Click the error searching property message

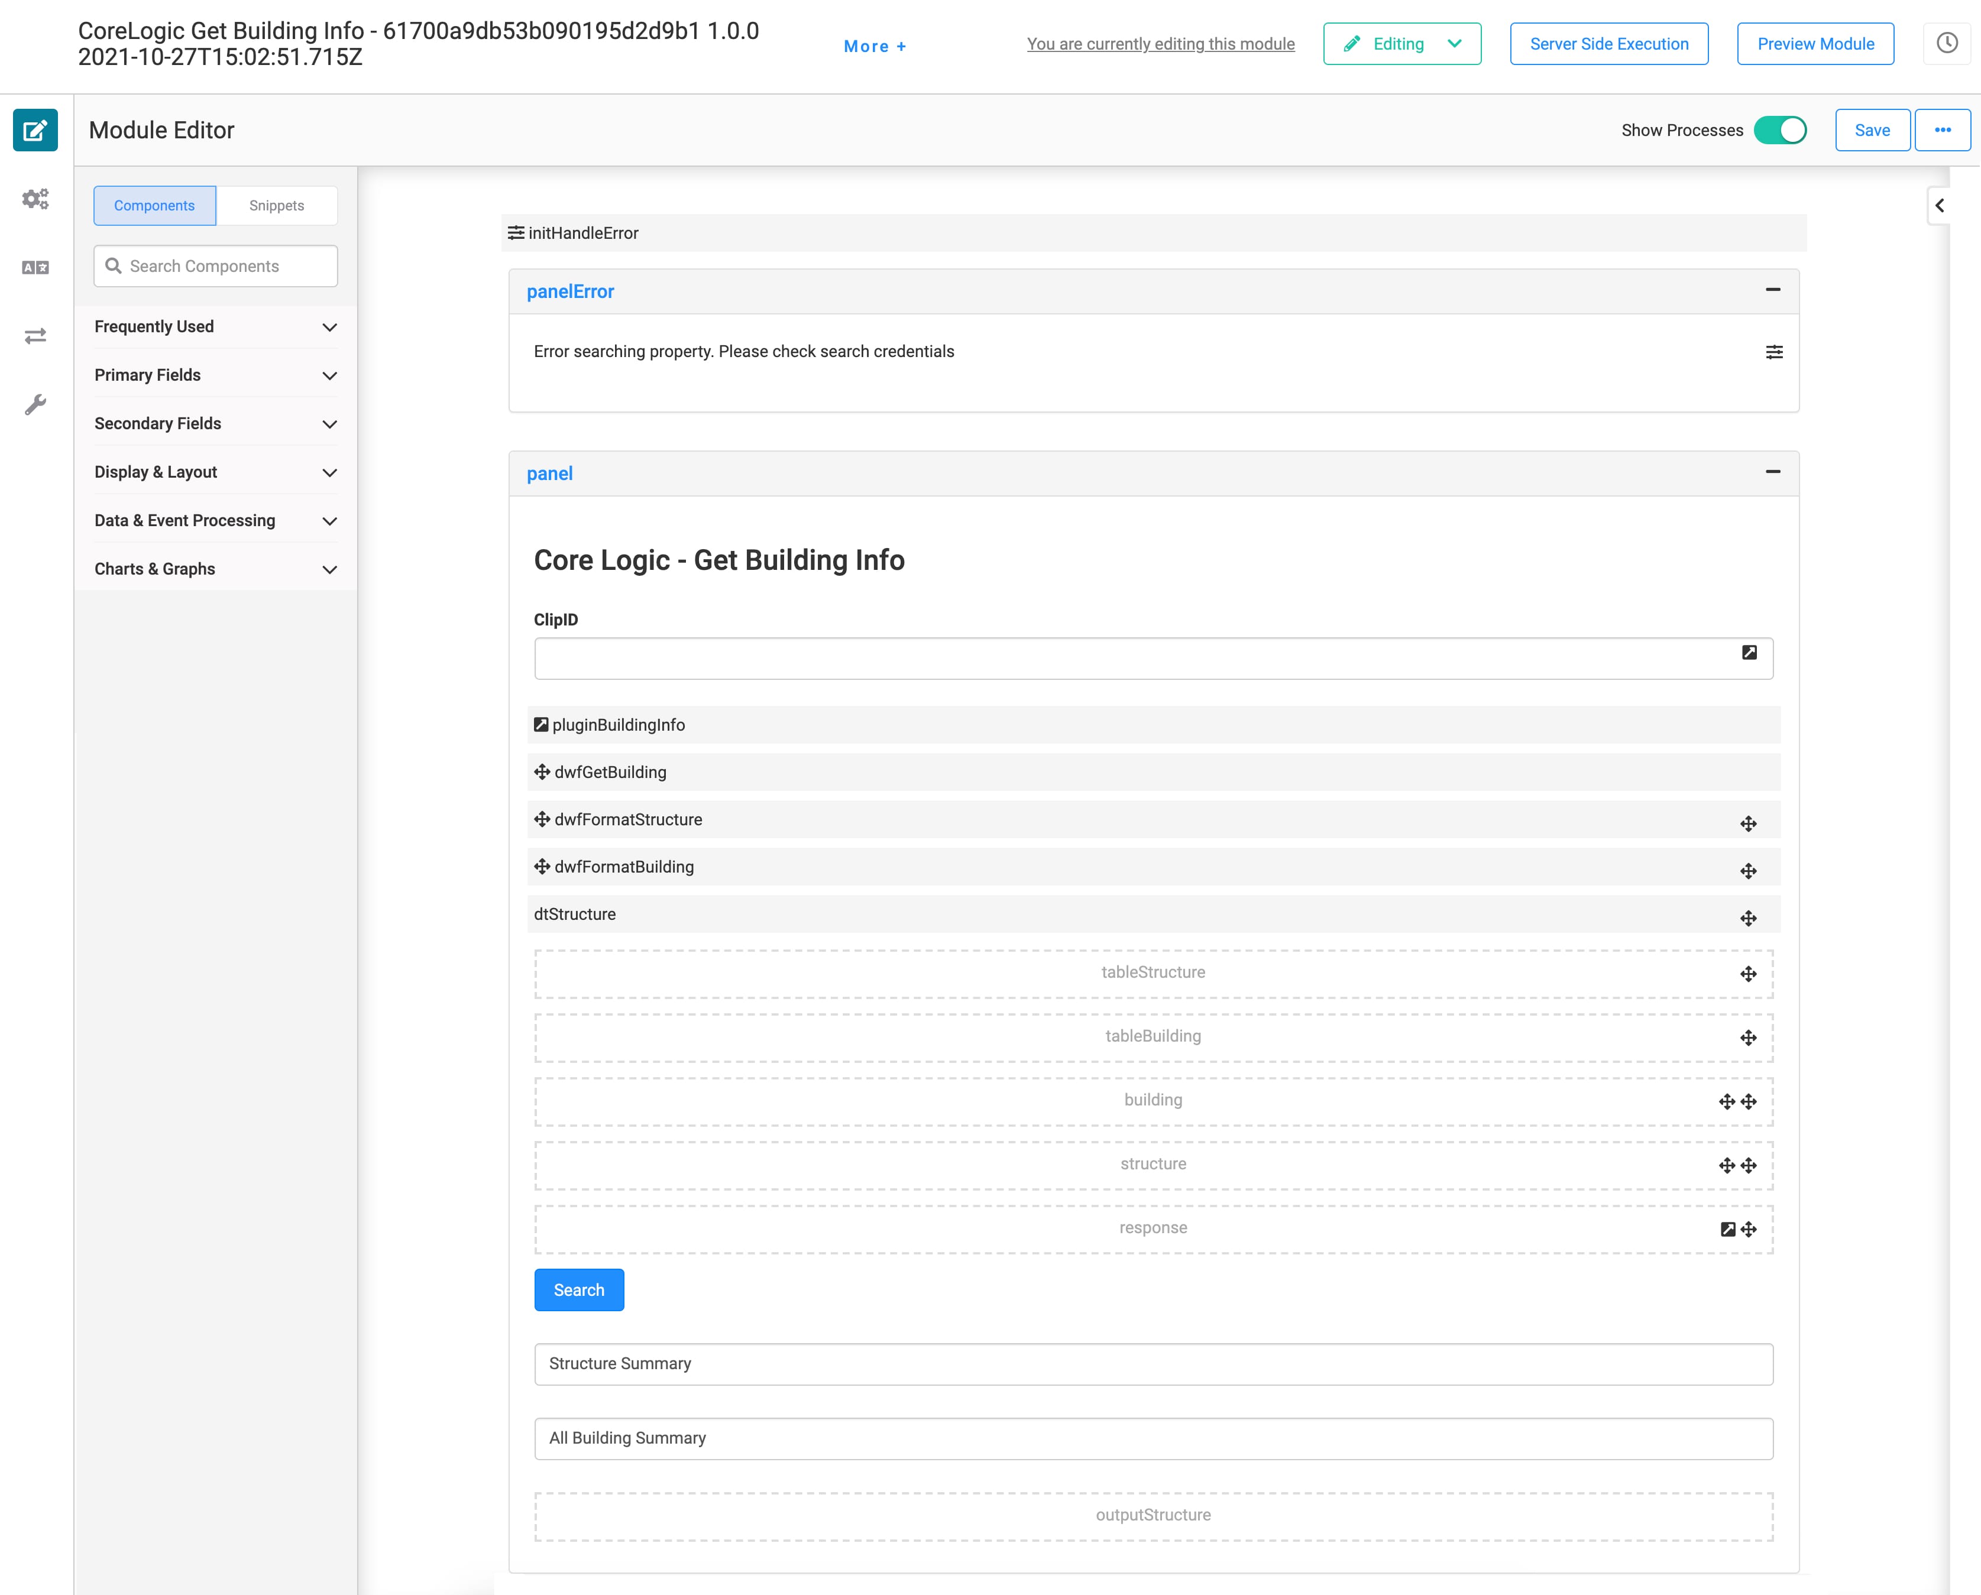point(745,351)
